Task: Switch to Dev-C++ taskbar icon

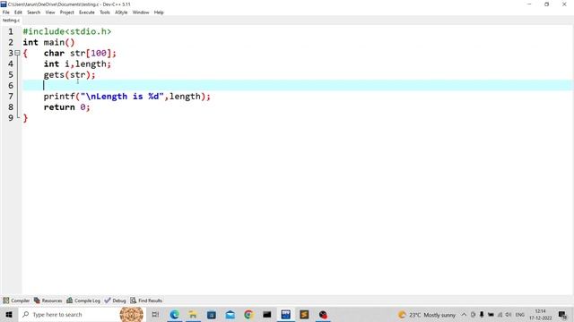Action: tap(285, 314)
